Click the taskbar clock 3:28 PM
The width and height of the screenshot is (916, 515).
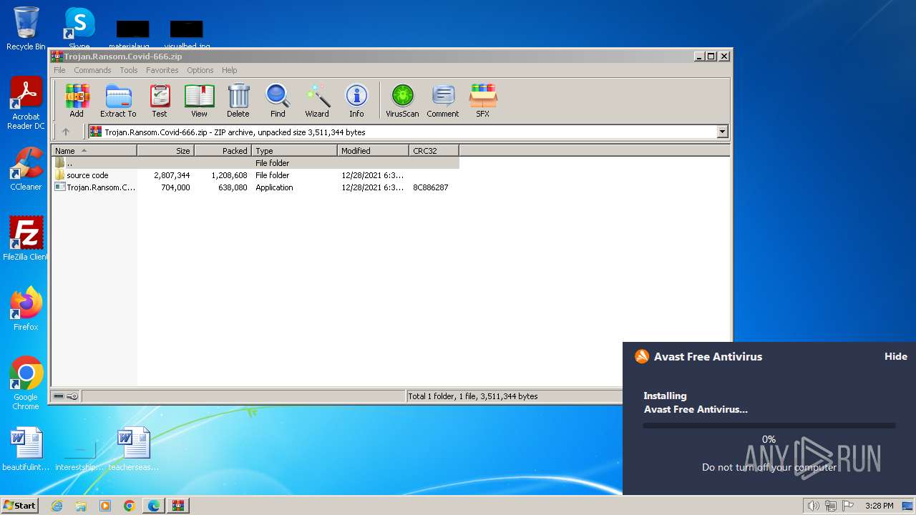(879, 506)
